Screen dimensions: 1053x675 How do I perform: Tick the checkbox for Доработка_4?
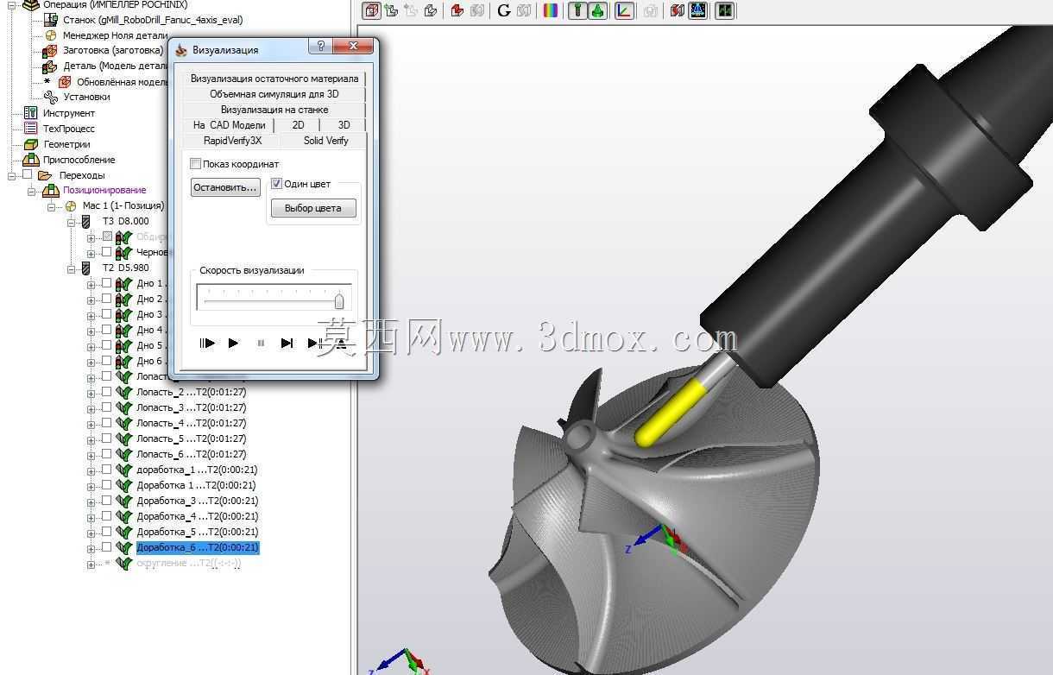[106, 516]
